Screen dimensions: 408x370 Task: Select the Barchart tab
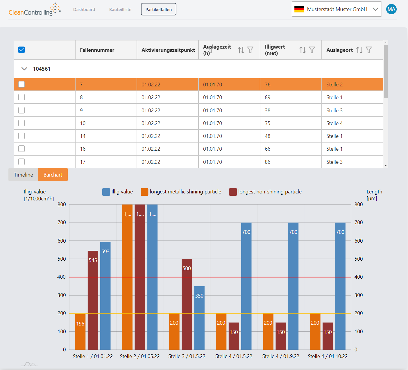coord(53,175)
